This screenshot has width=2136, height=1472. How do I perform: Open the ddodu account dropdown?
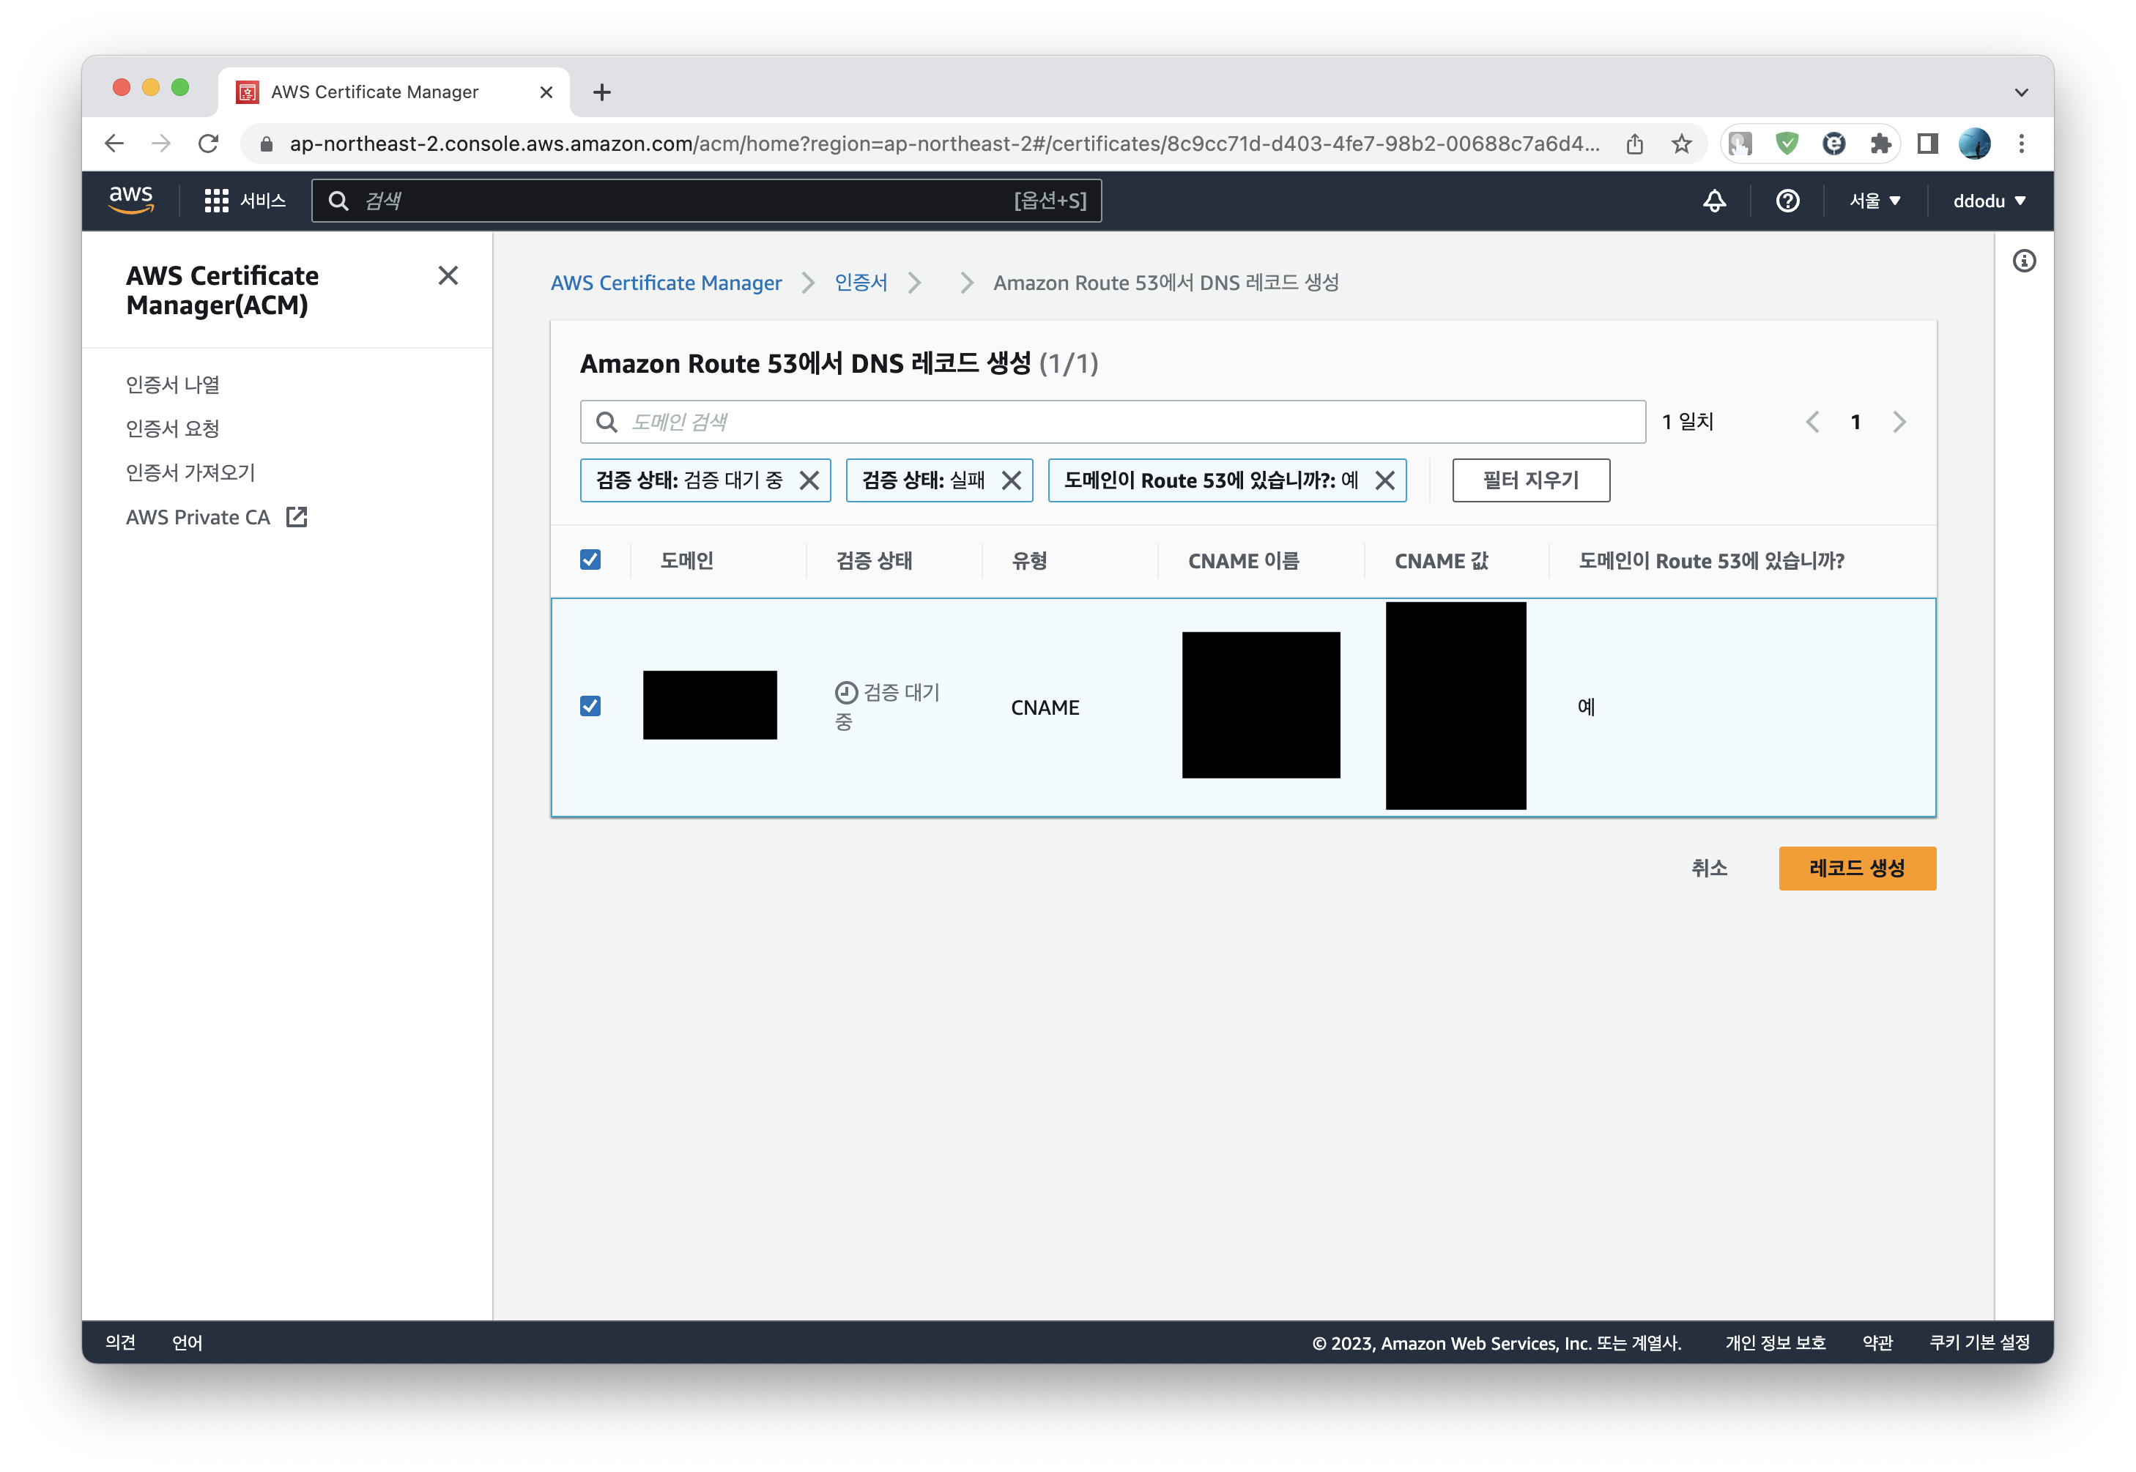coord(1989,200)
